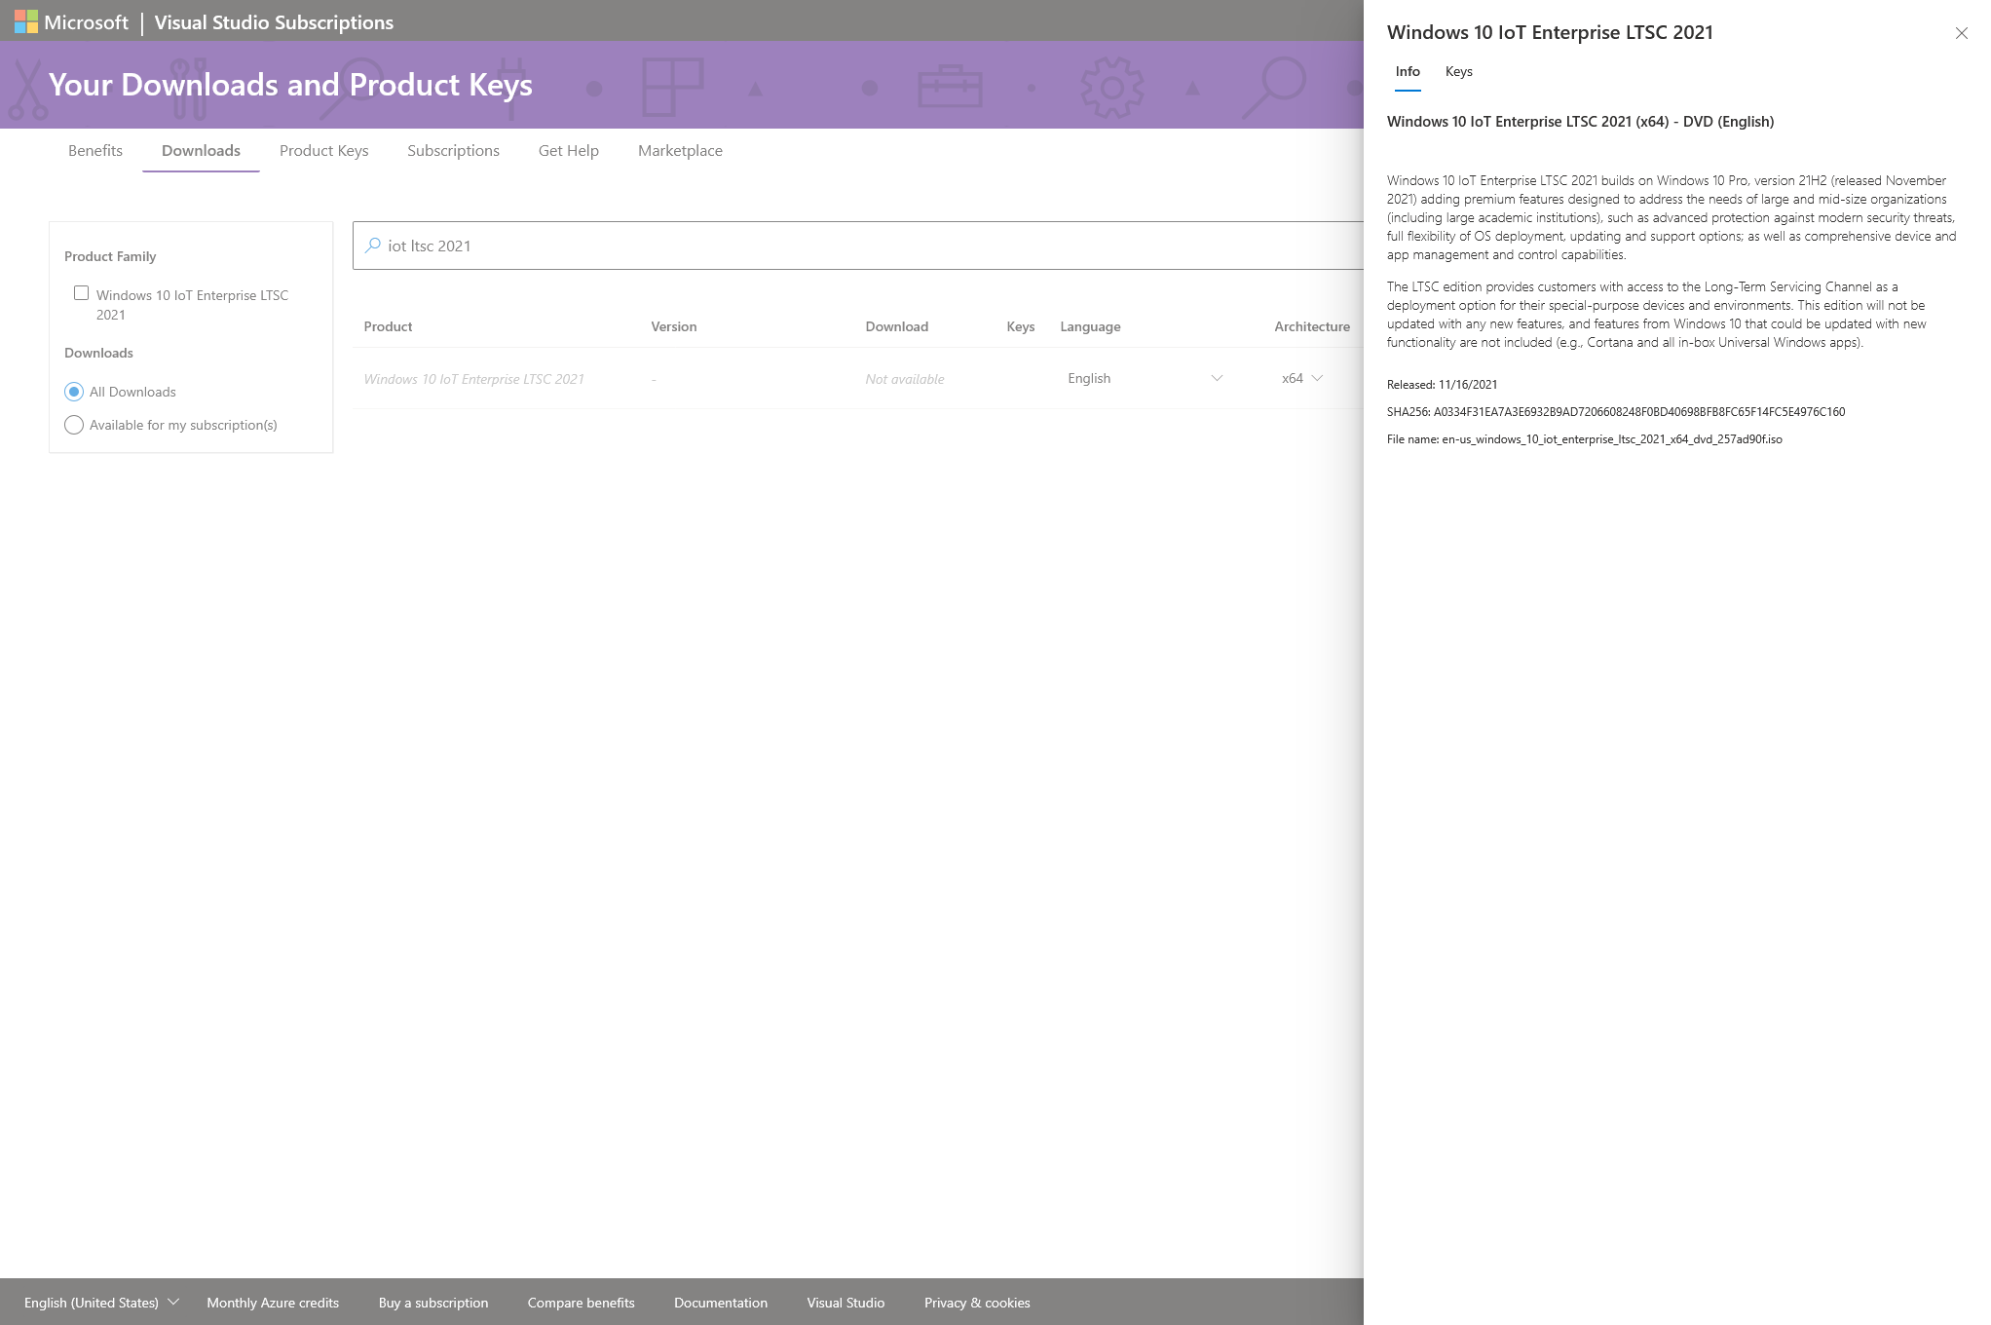The height and width of the screenshot is (1325, 1991).
Task: Click the search magnifier icon
Action: pyautogui.click(x=372, y=246)
